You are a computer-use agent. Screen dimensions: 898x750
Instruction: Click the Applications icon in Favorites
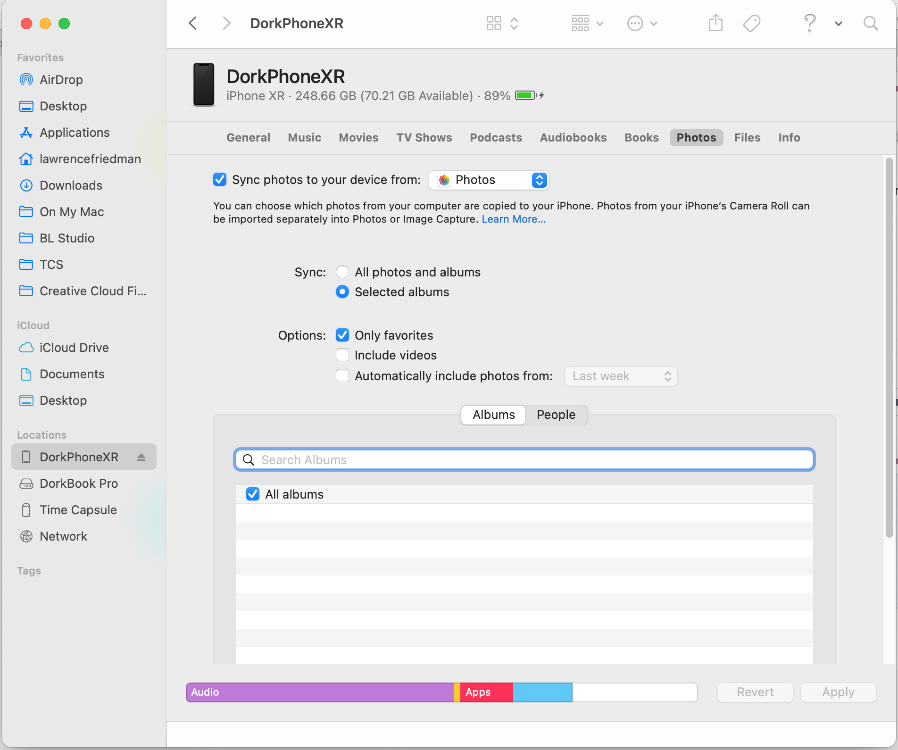[x=26, y=133]
